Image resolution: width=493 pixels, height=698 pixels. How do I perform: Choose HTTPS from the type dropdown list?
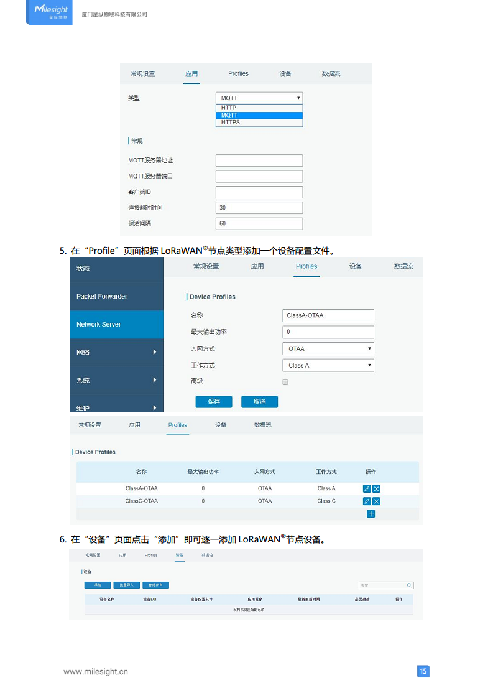(259, 123)
